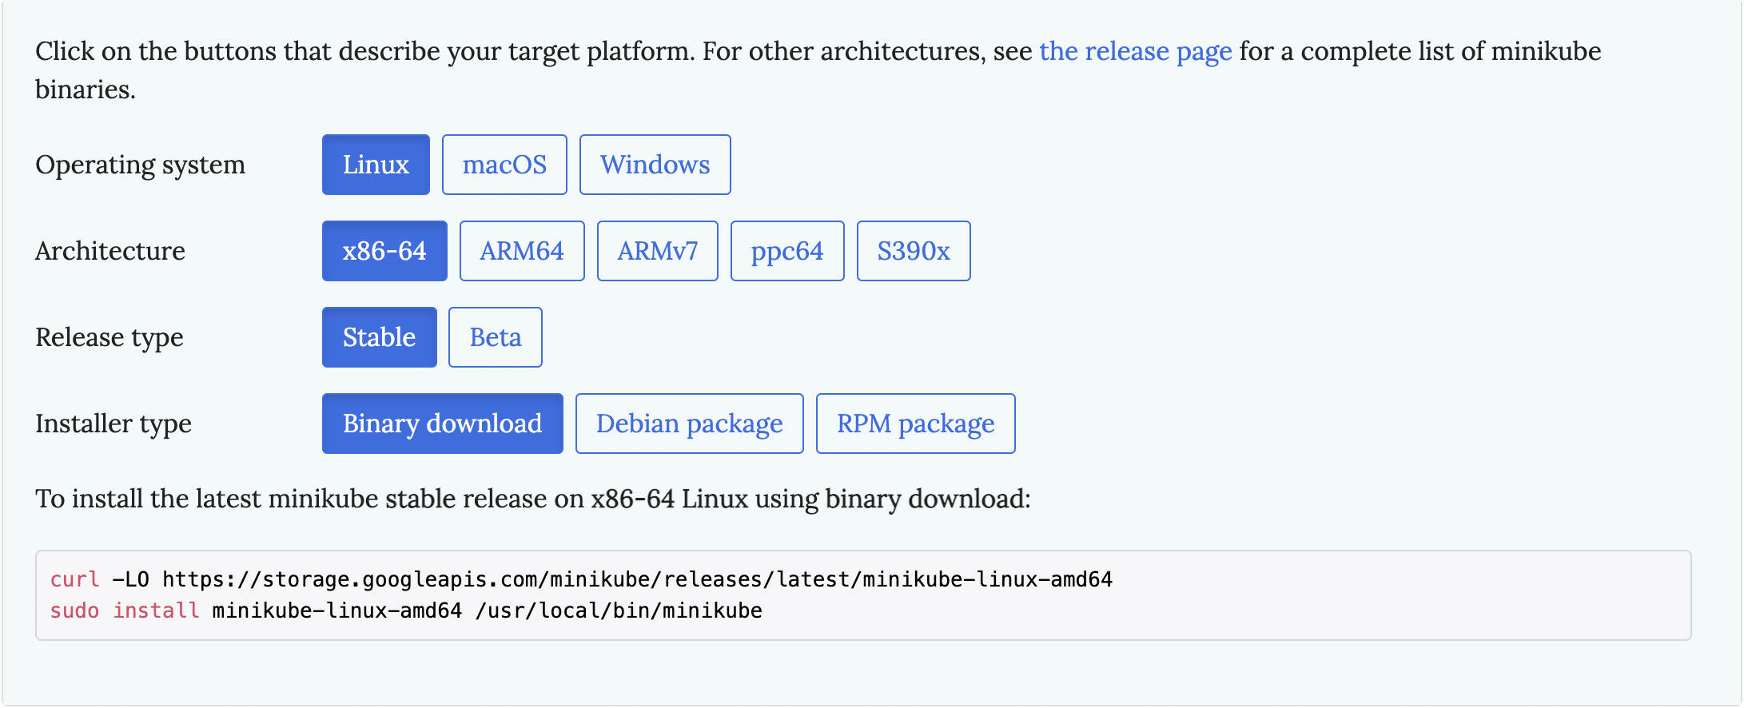The height and width of the screenshot is (708, 1744).
Task: Choose Binary download installer type
Action: tap(443, 424)
